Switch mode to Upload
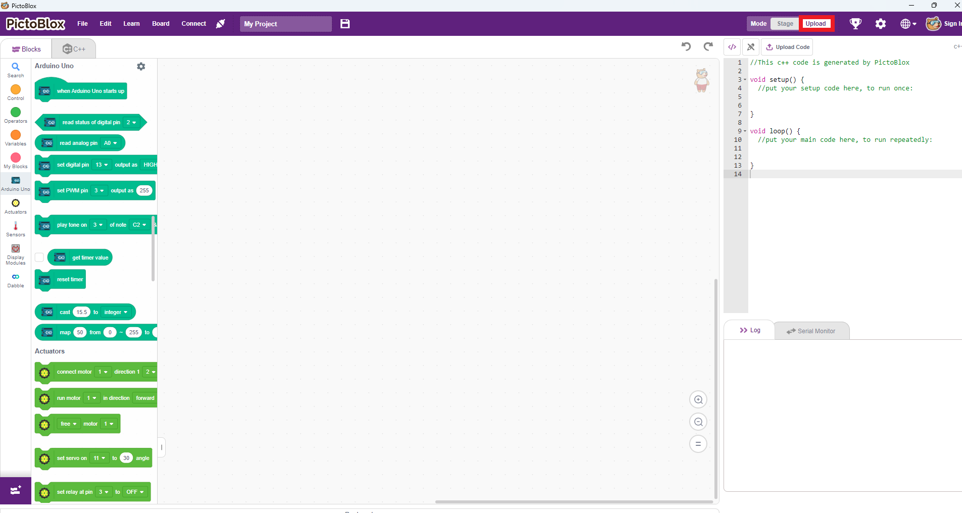The height and width of the screenshot is (513, 962). pos(815,24)
